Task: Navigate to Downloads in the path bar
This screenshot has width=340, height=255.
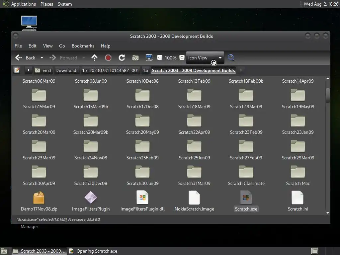Action: [x=67, y=70]
